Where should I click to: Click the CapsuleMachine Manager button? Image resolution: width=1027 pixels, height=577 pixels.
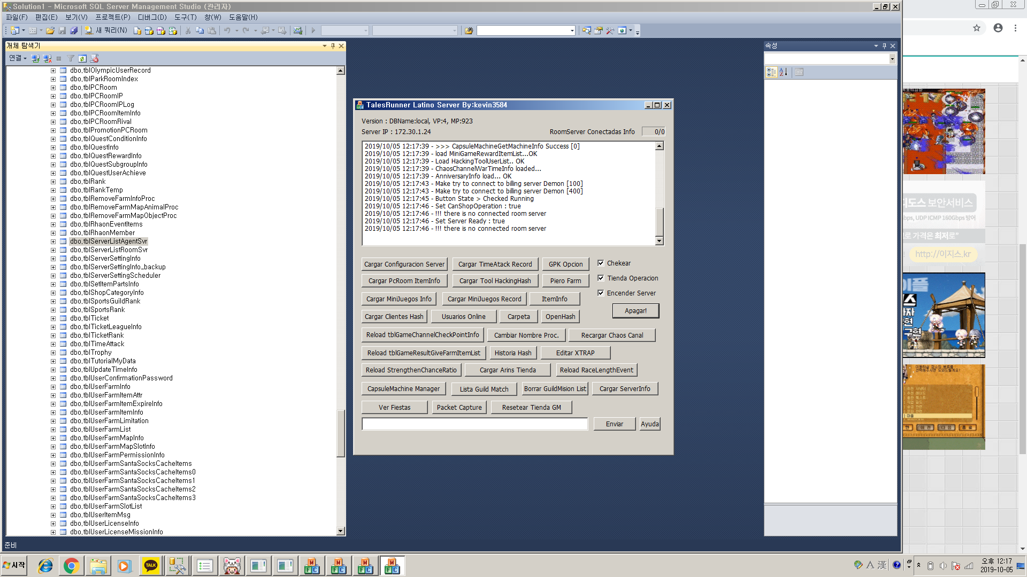403,389
